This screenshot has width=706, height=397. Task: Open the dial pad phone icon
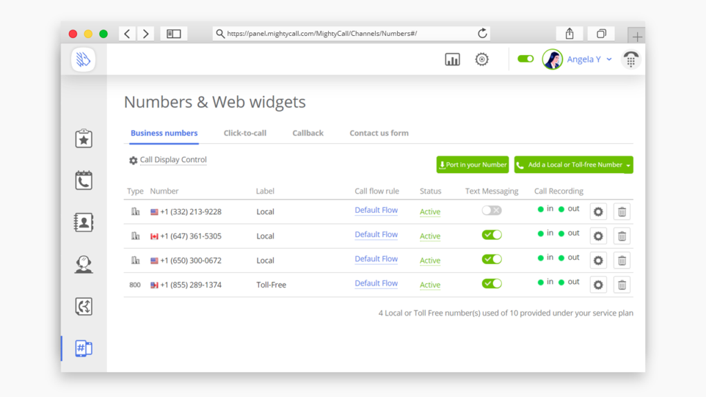click(x=630, y=60)
